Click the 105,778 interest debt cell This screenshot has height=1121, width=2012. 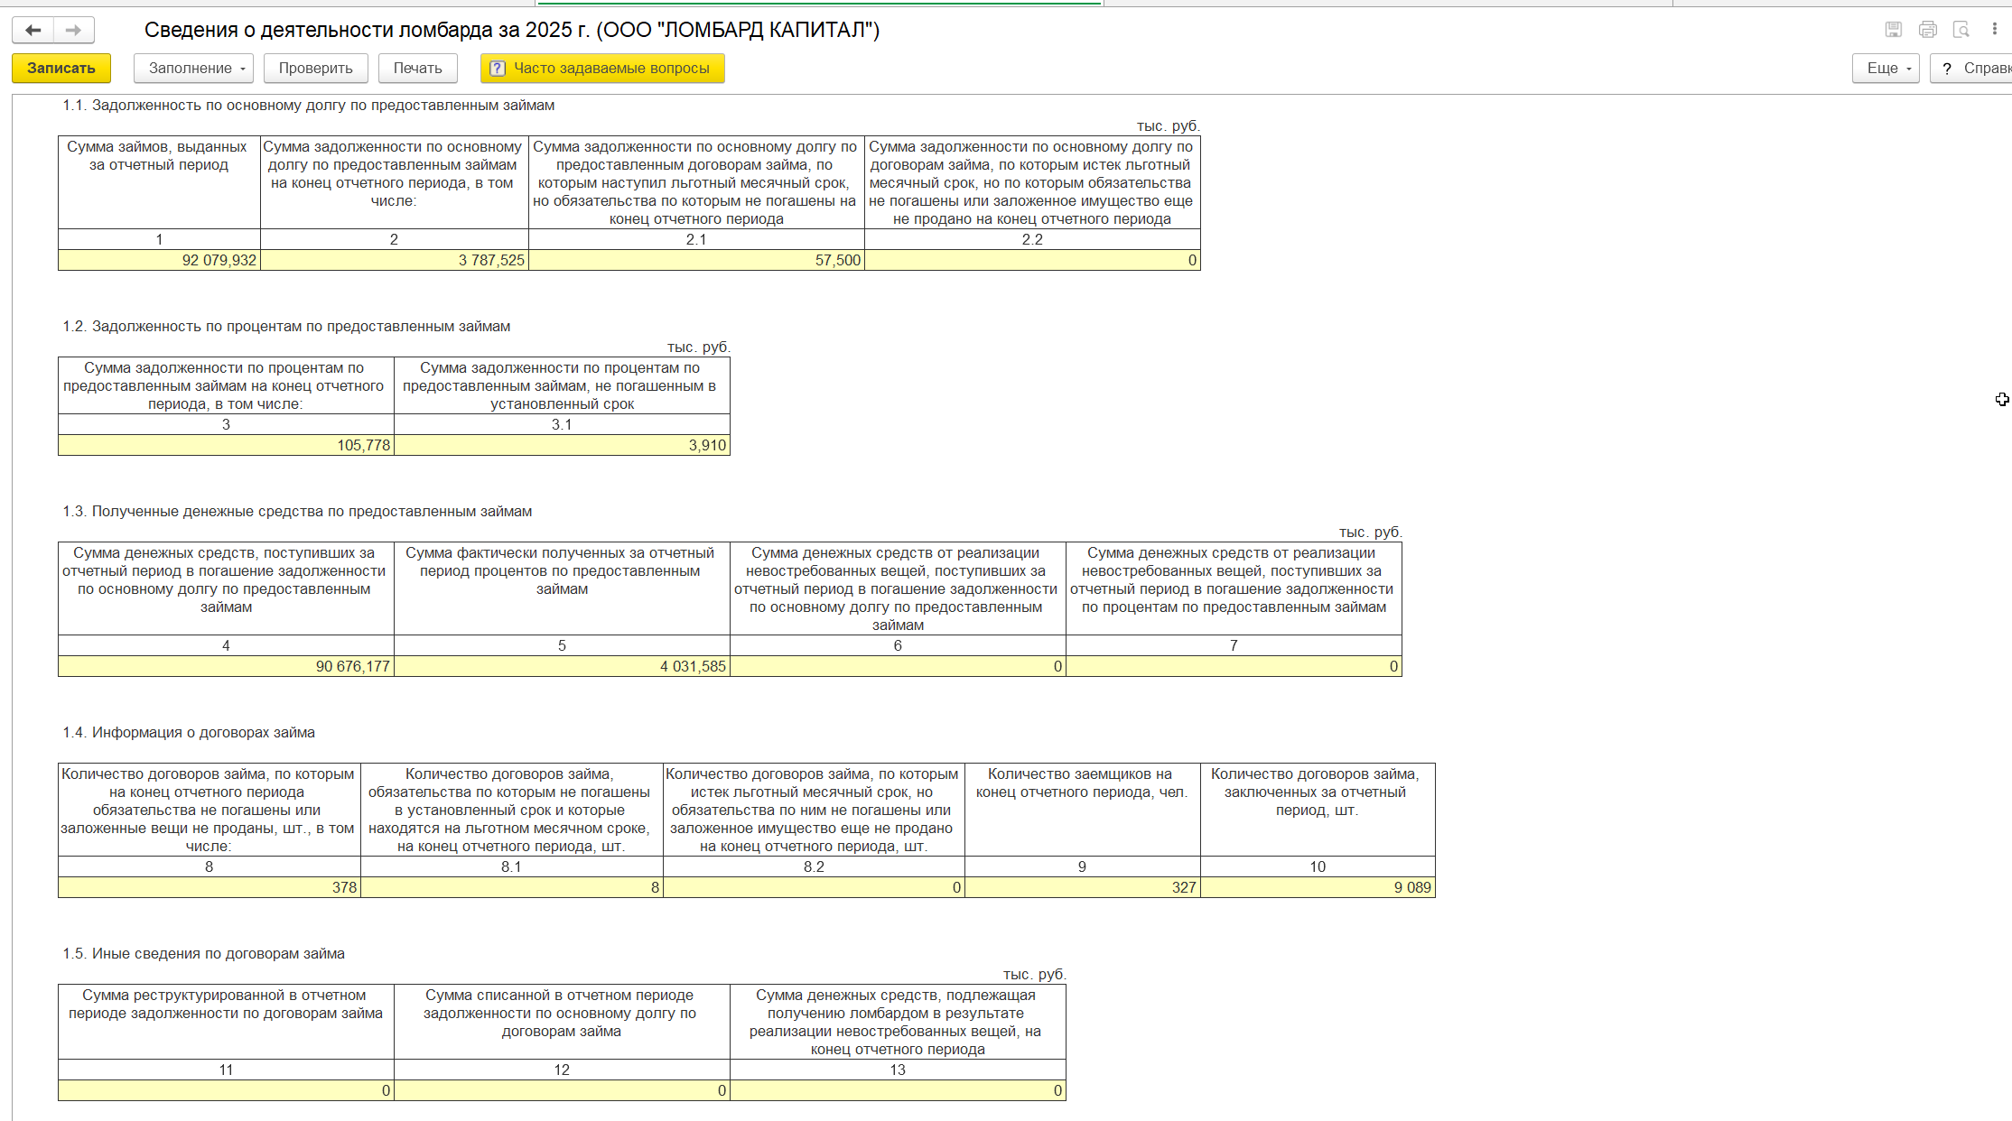tap(226, 446)
